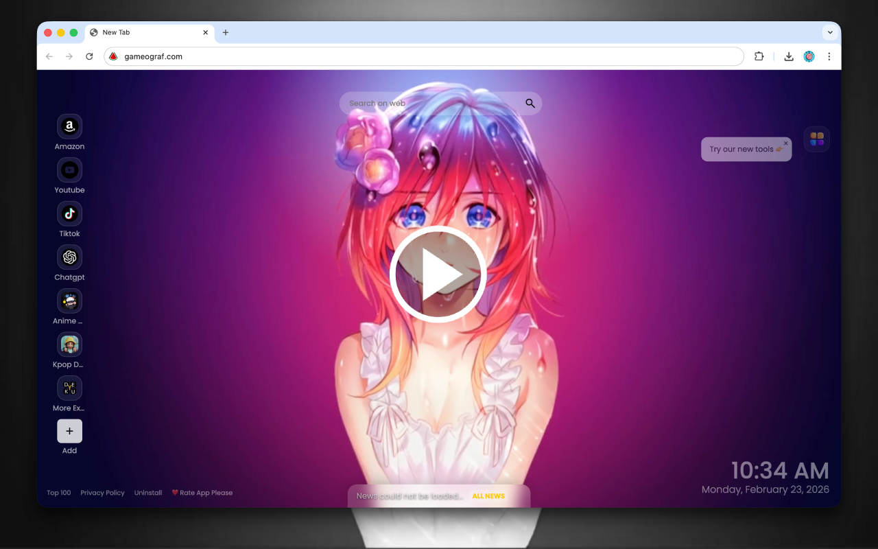
Task: Select the New Tab tab
Action: (150, 32)
